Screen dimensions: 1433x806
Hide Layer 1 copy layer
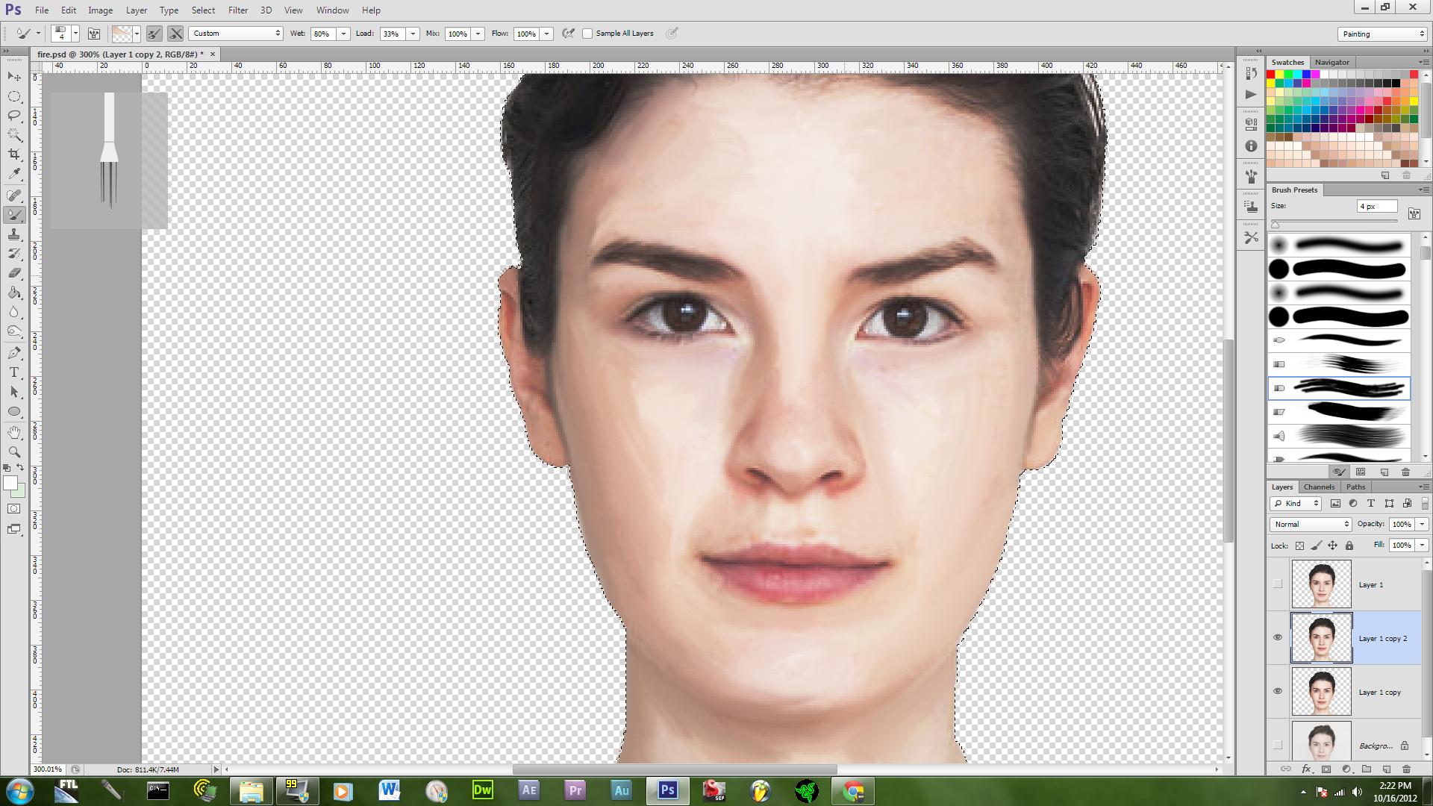click(x=1277, y=692)
